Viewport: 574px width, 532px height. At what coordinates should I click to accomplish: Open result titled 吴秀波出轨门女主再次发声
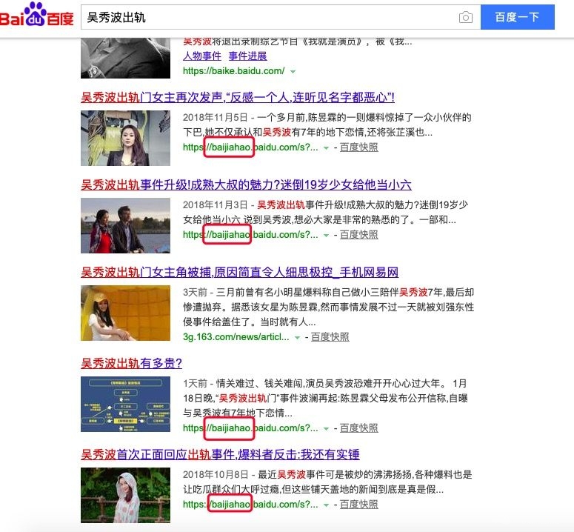point(238,97)
